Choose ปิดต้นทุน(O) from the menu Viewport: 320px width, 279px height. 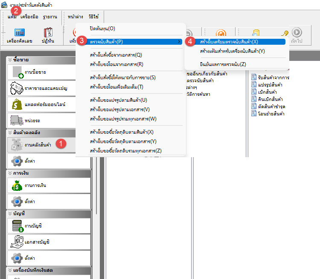tap(102, 29)
